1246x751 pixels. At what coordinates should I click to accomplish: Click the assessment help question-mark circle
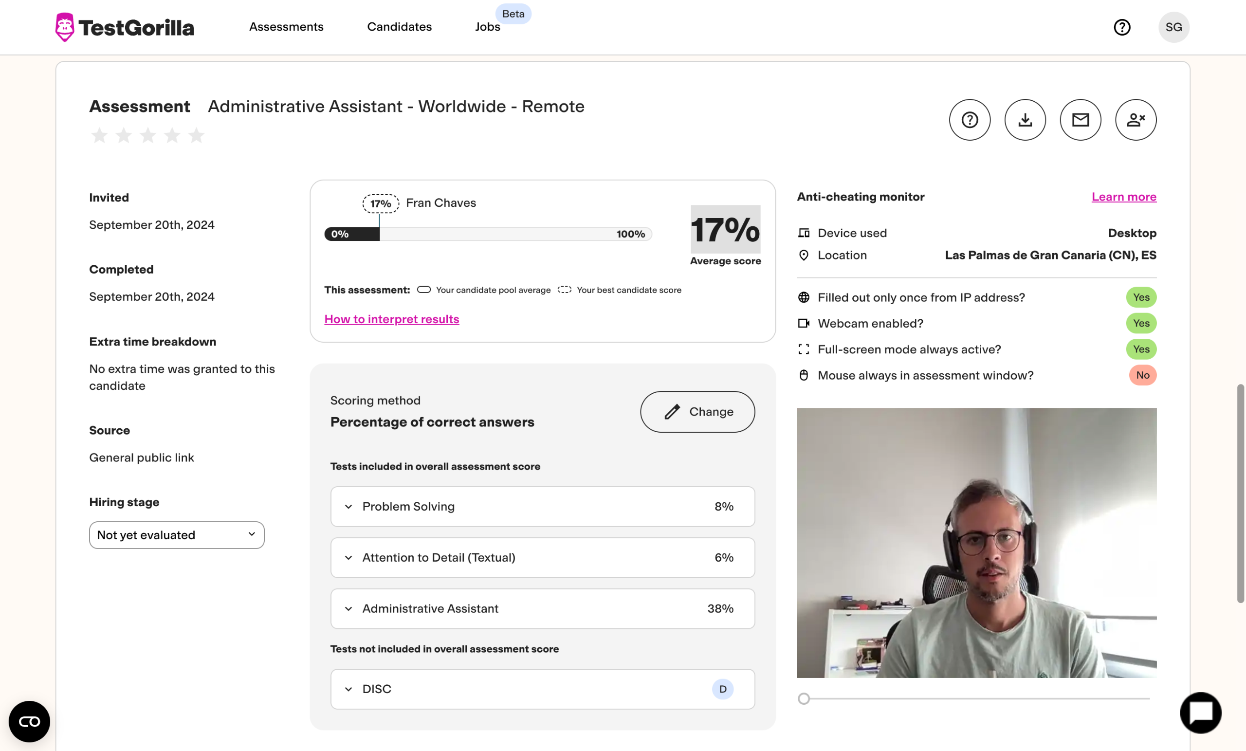coord(970,120)
